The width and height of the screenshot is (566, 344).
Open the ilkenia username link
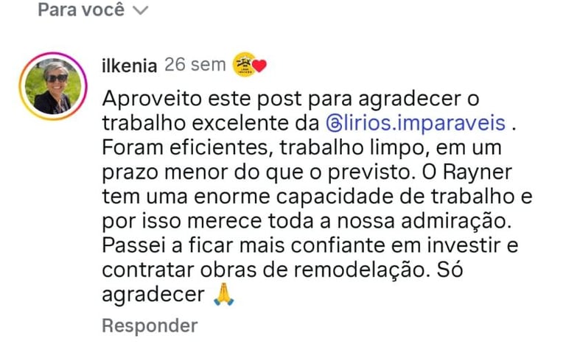click(130, 66)
